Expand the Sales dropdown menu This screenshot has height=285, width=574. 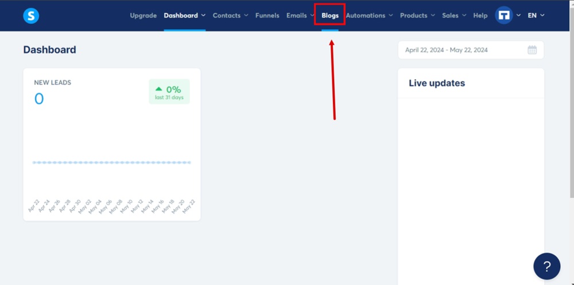(454, 15)
